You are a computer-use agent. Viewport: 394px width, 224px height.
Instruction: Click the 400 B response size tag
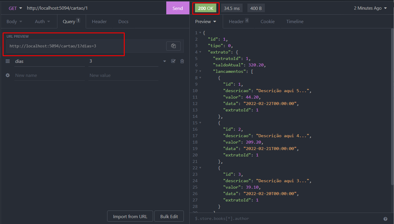pyautogui.click(x=256, y=8)
